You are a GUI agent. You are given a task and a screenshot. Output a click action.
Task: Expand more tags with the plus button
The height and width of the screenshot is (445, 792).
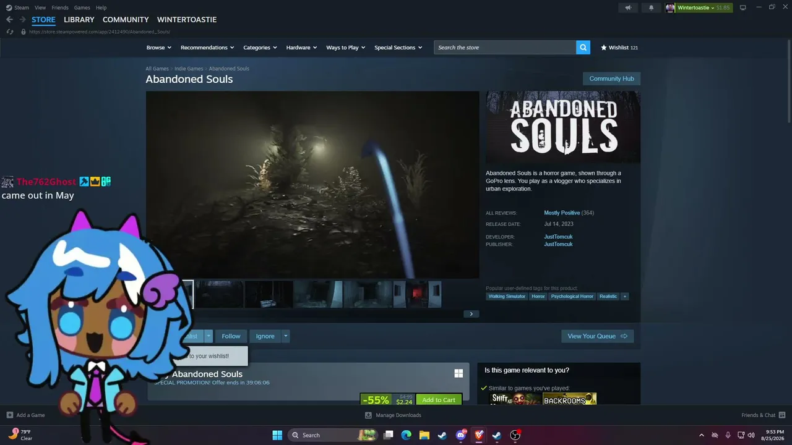(625, 297)
